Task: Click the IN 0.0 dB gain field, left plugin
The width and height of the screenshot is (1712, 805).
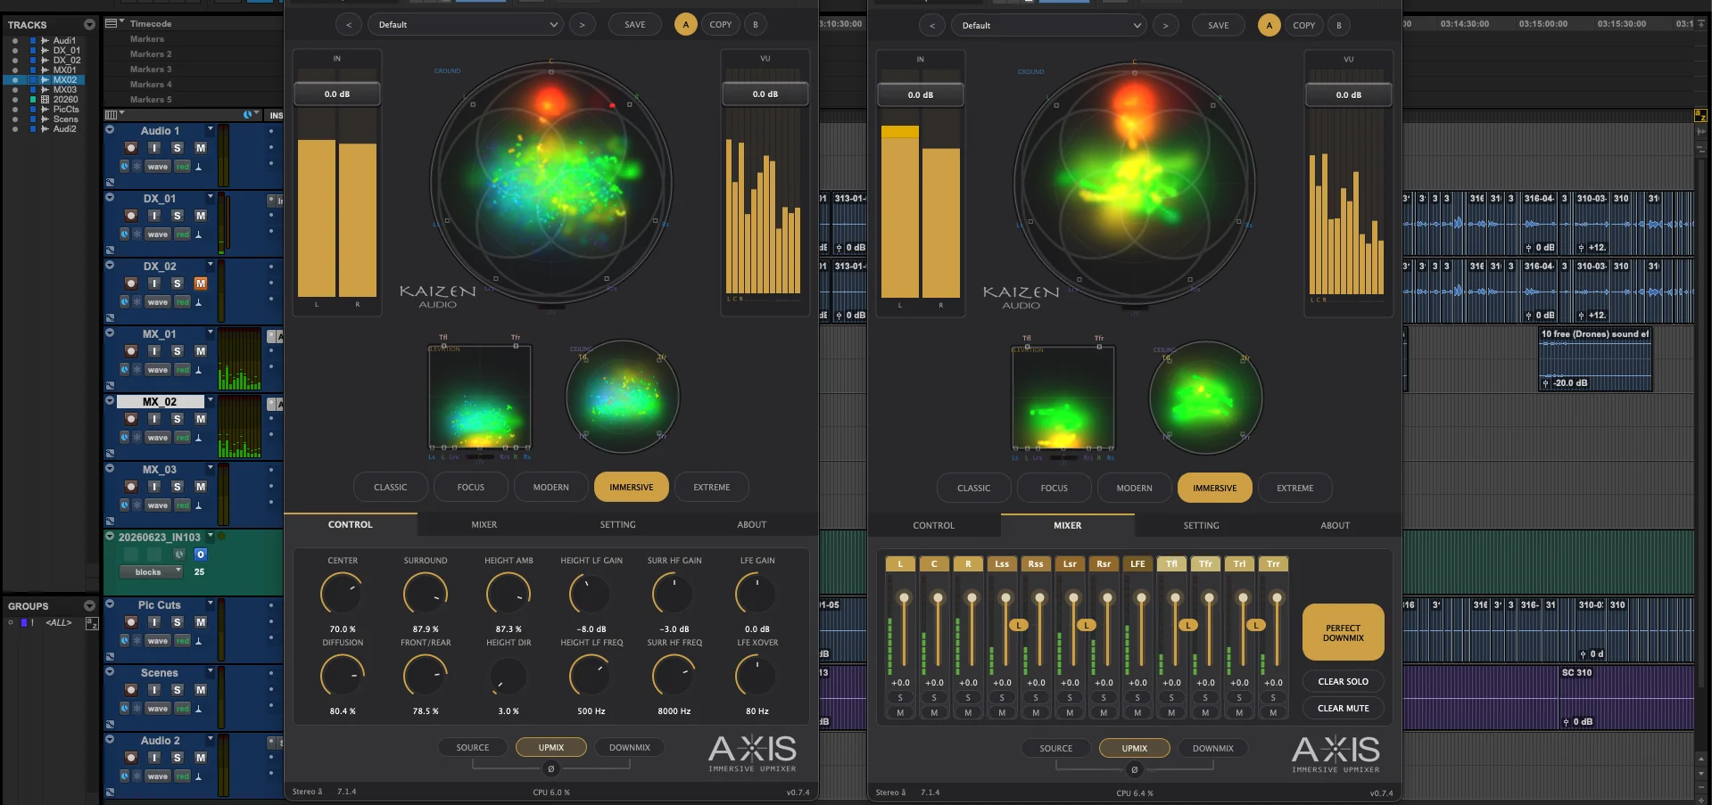Action: click(x=337, y=94)
